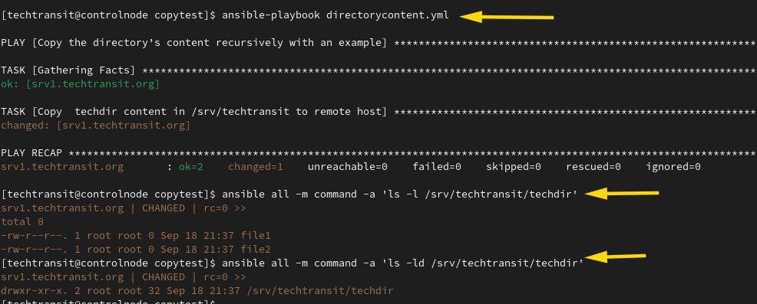Image resolution: width=757 pixels, height=304 pixels.
Task: Click the changed: [srv1.techtransit.org] result line
Action: (96, 126)
